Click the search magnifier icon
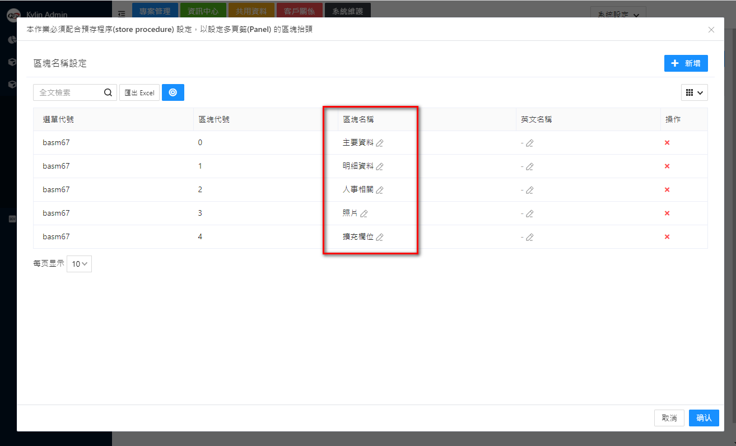This screenshot has width=736, height=446. click(108, 92)
